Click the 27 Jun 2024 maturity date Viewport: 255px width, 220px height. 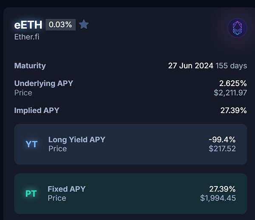point(190,66)
